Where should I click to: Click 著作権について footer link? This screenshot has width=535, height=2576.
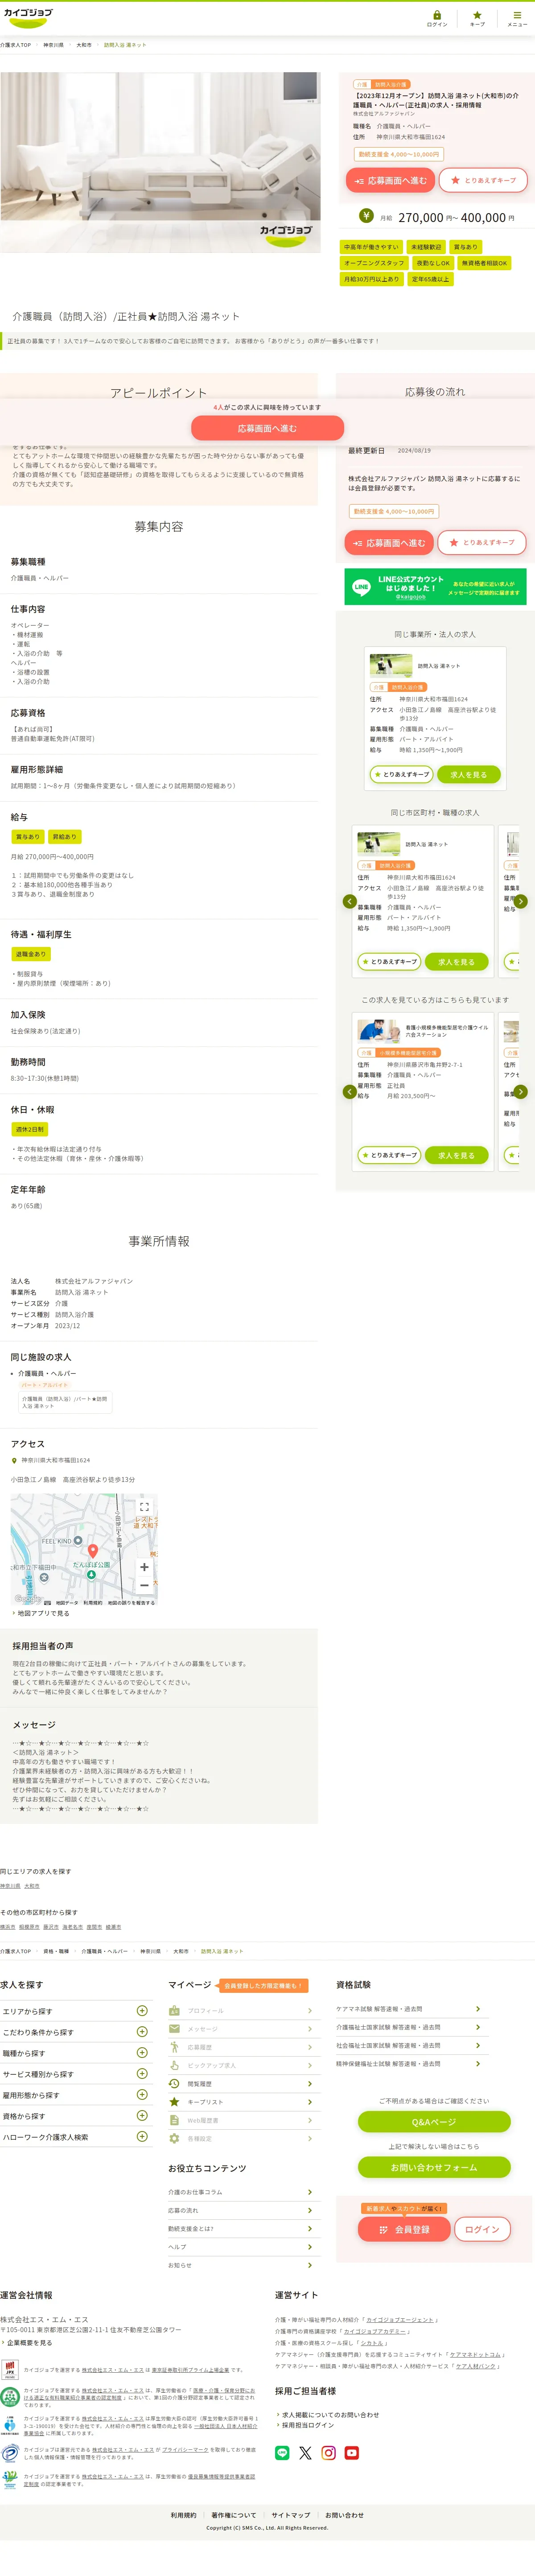(234, 2514)
